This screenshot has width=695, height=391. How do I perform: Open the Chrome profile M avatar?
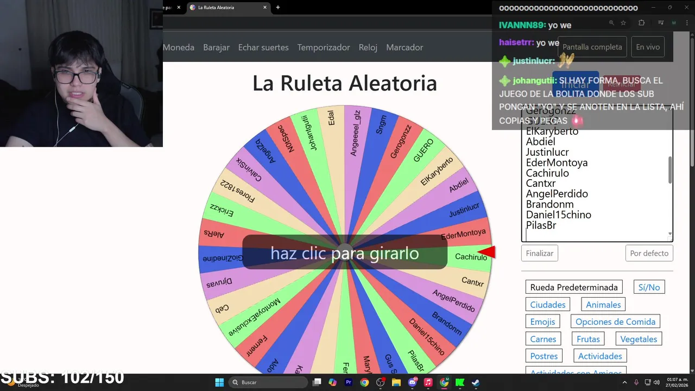[674, 23]
